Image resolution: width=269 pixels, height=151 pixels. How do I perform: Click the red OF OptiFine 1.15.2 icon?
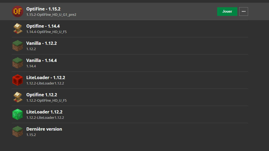click(17, 12)
